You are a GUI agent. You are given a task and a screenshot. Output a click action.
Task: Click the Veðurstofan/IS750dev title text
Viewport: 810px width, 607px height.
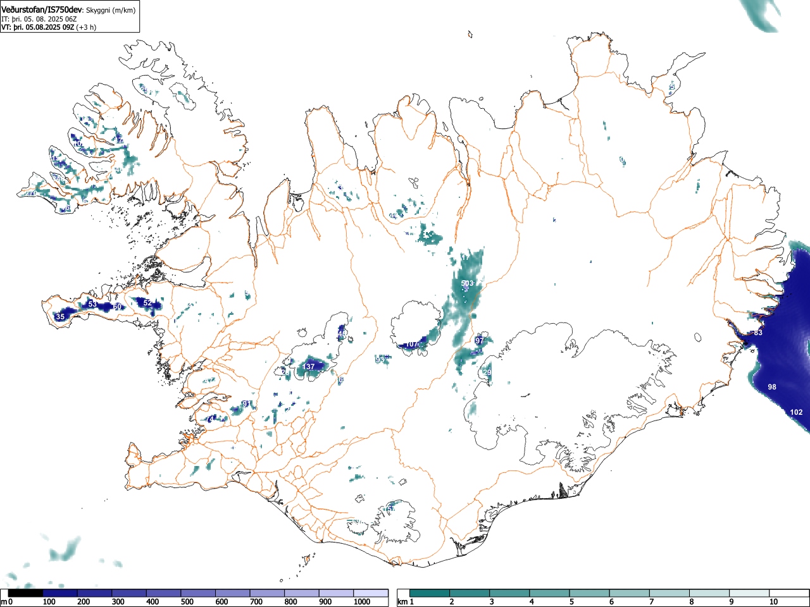tap(42, 9)
